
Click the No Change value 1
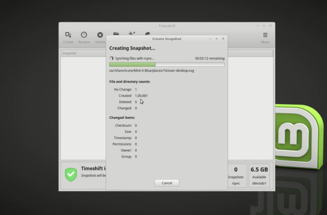[x=136, y=90]
